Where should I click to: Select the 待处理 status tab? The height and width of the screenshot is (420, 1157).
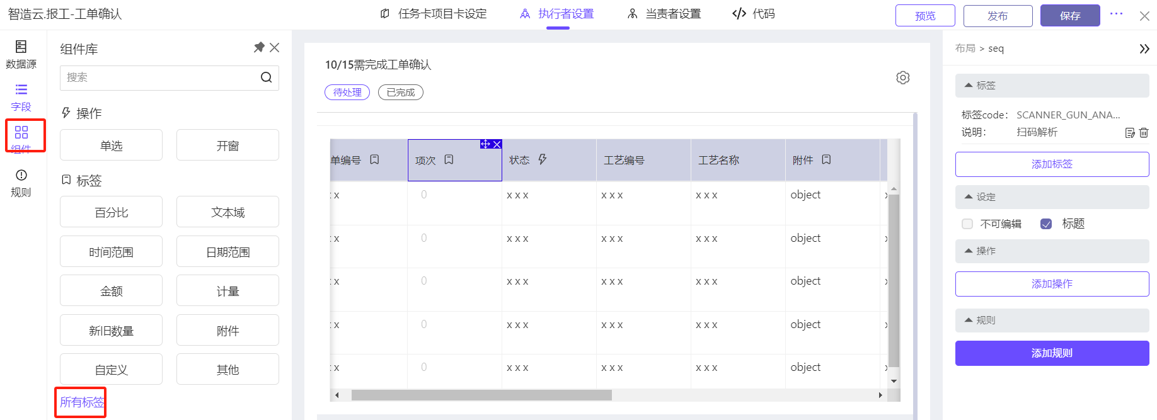(x=347, y=93)
